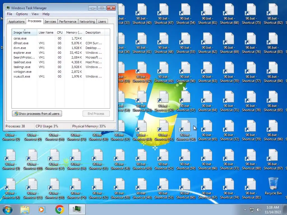Viewport: 287px width, 215px height.
Task: Select the winlogon.exe process row
Action: tap(58, 72)
